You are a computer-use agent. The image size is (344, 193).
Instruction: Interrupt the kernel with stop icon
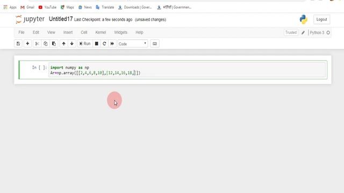pos(97,44)
